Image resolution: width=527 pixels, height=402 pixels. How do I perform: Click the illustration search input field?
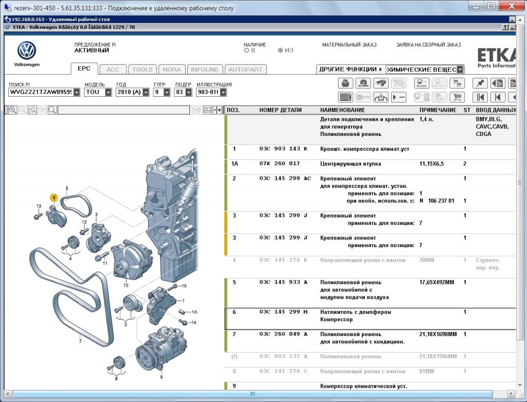(x=124, y=110)
